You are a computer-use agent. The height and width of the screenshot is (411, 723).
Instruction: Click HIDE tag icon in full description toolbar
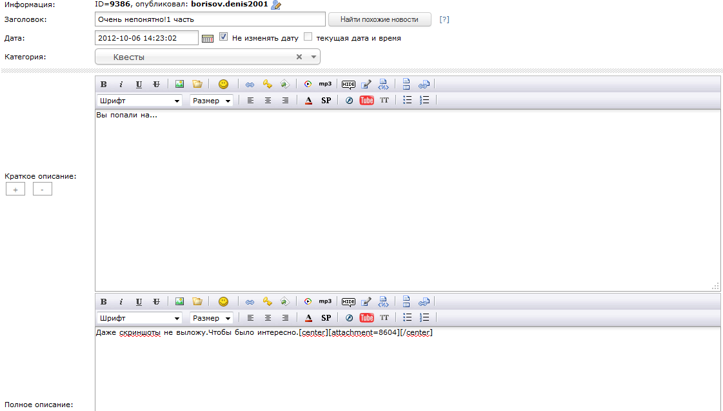[x=348, y=301]
